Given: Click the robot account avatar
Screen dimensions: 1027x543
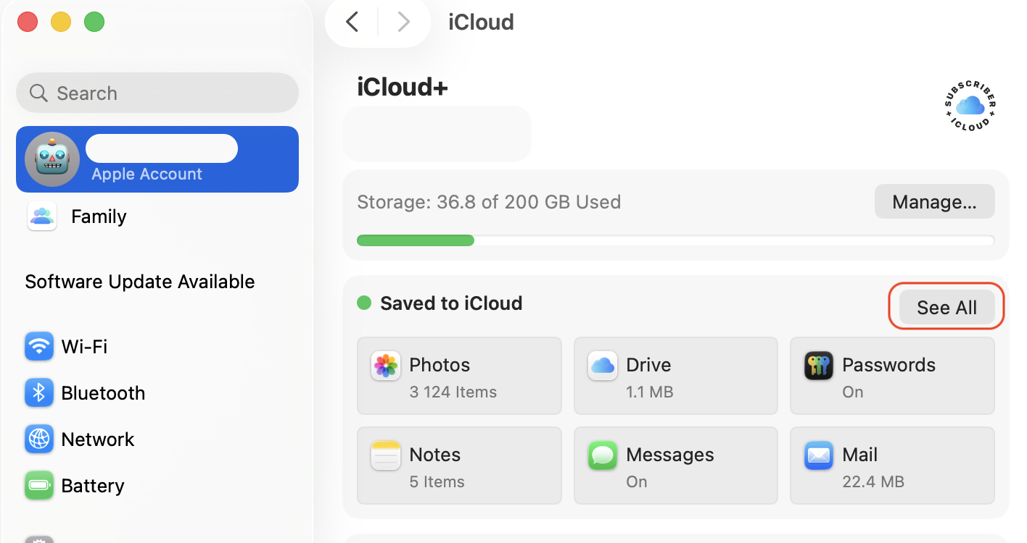Looking at the screenshot, I should 52,159.
